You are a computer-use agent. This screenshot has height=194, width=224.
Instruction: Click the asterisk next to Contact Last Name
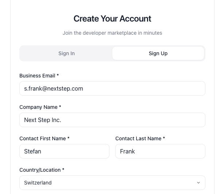[x=164, y=138]
